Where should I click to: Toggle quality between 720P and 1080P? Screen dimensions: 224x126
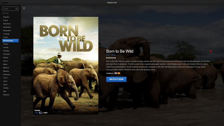coord(41,113)
